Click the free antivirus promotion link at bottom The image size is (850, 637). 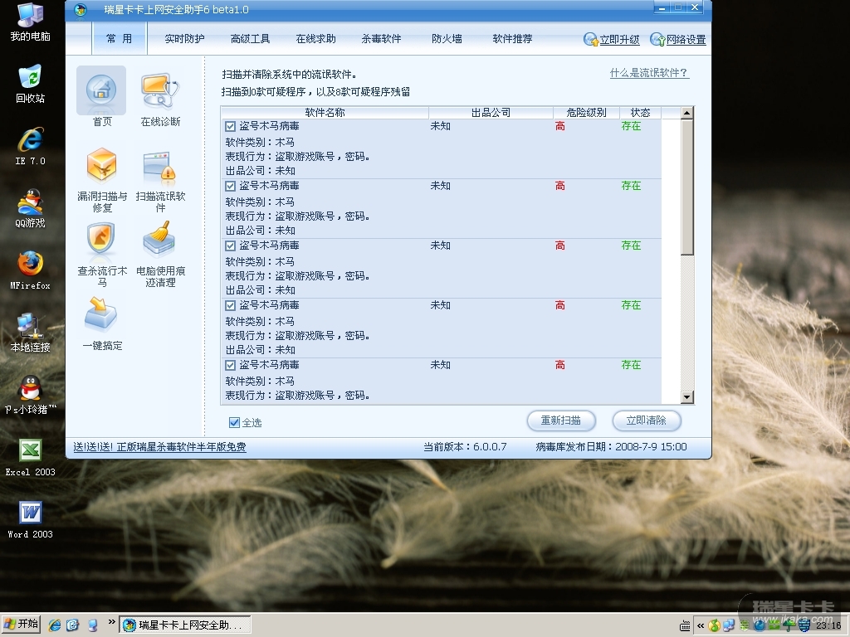click(x=160, y=447)
